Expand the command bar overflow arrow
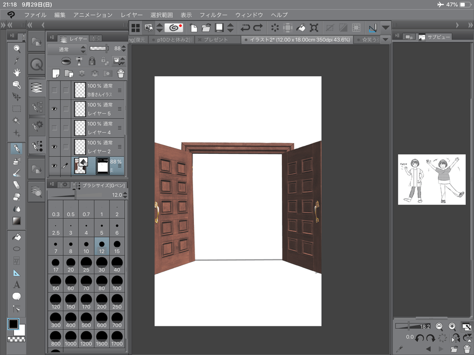The width and height of the screenshot is (474, 355). point(386,28)
